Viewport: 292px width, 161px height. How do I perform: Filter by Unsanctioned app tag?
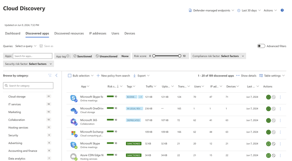coord(107,56)
